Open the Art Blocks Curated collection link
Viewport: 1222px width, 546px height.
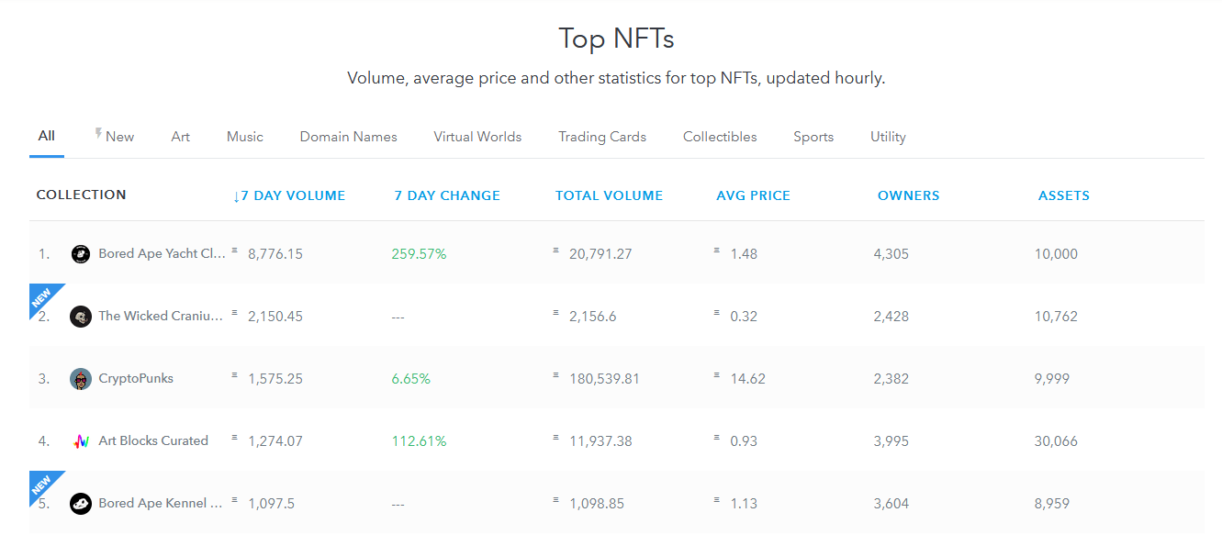[153, 441]
